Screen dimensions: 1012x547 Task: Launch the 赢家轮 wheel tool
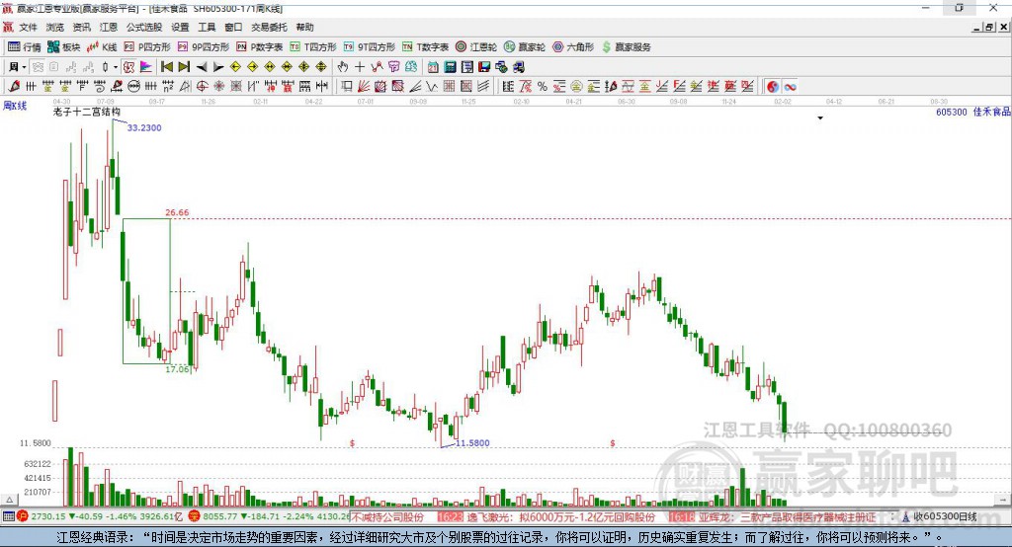pyautogui.click(x=525, y=47)
